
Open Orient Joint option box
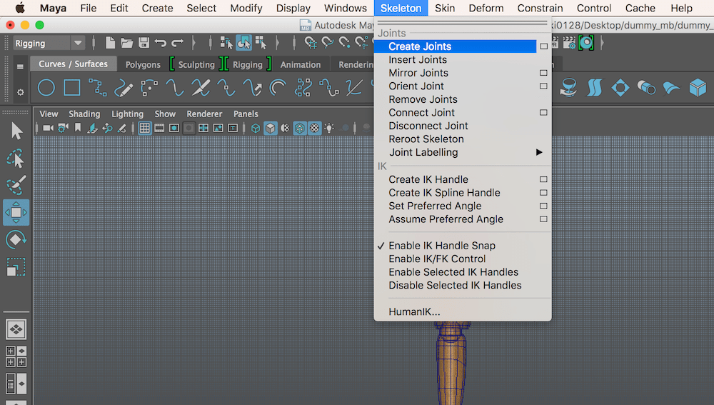(x=543, y=86)
